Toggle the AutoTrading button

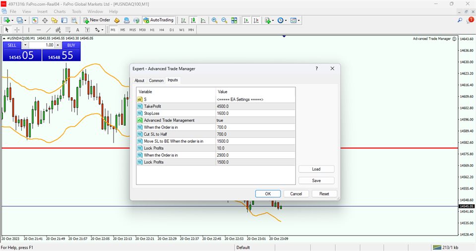tap(158, 20)
